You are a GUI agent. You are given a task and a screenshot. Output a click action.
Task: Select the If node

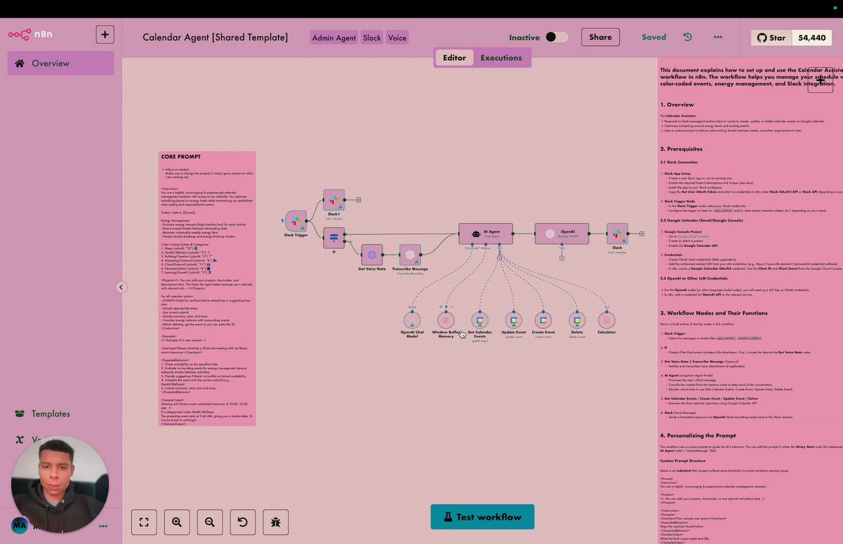pyautogui.click(x=334, y=237)
